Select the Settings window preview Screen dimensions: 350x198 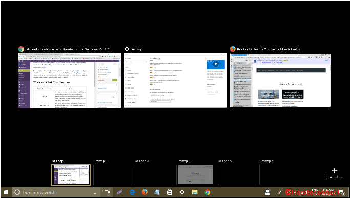175,80
